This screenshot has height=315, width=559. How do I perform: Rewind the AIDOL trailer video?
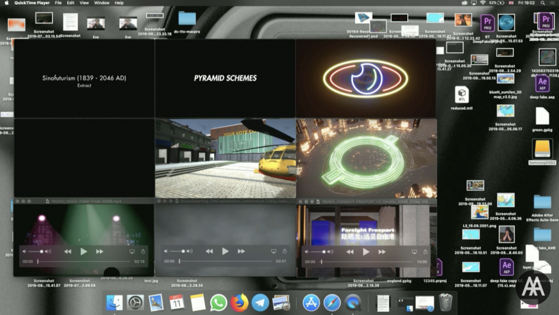[68, 252]
